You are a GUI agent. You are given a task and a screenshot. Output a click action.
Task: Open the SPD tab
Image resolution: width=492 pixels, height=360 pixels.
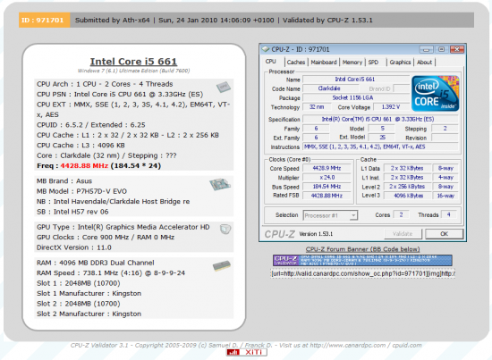point(373,62)
